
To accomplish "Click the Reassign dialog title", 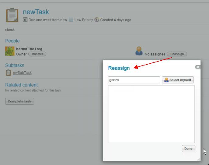I will 119,68.
